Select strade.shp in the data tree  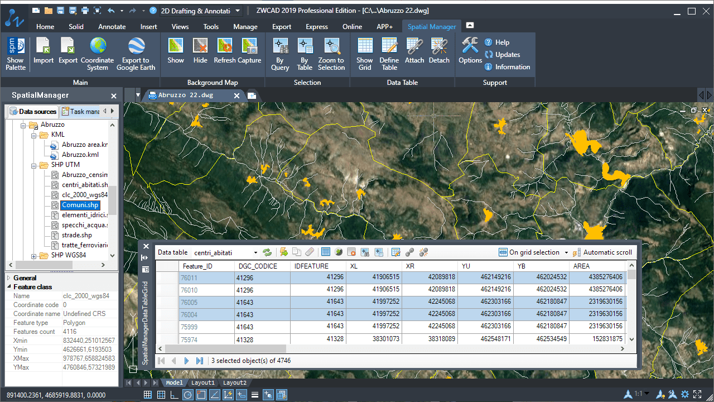[x=76, y=235]
